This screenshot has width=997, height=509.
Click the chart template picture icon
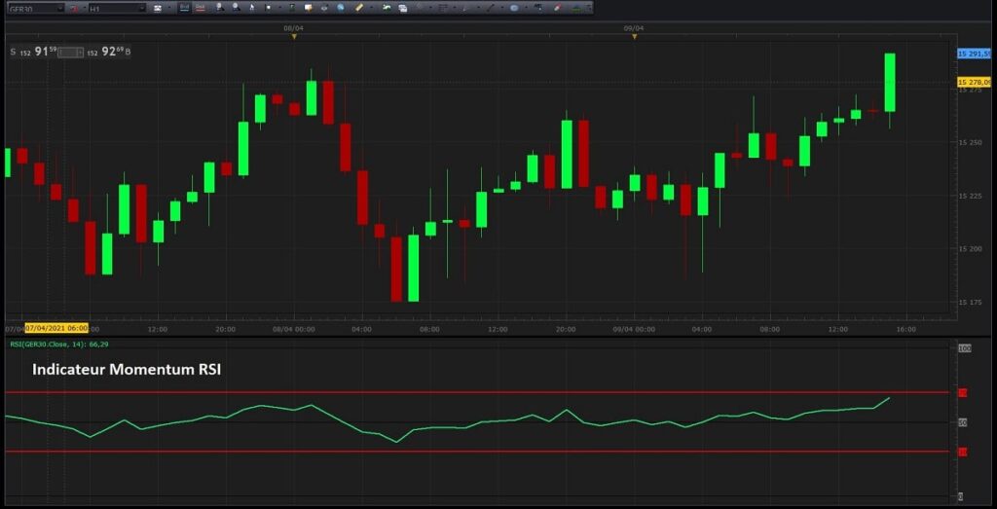[x=158, y=9]
